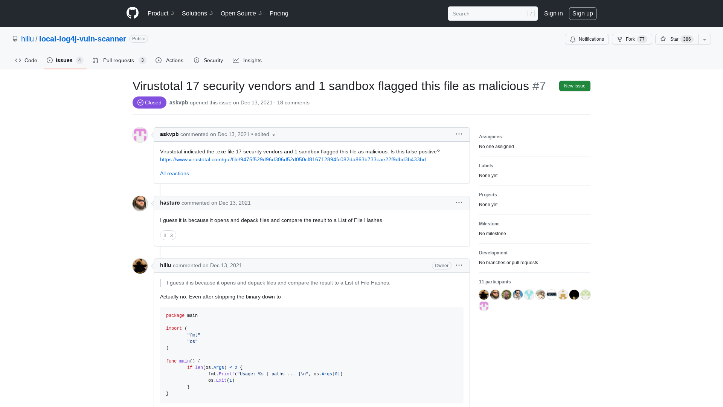Open the star lists dropdown arrow

point(705,39)
